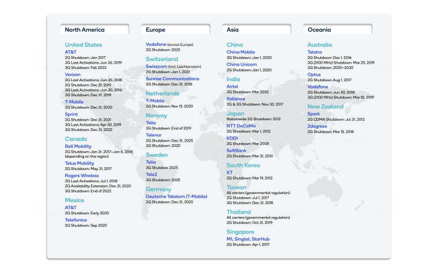The image size is (436, 272).
Task: Click the Switzerland country heading
Action: 162,59
